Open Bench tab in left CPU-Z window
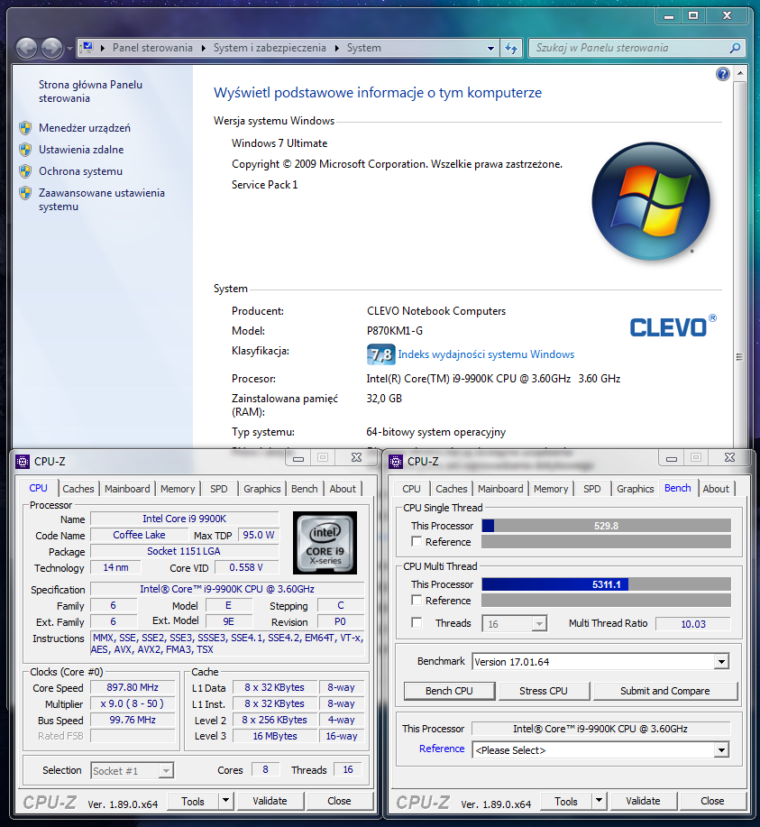Screen dimensions: 760x827 [305, 489]
